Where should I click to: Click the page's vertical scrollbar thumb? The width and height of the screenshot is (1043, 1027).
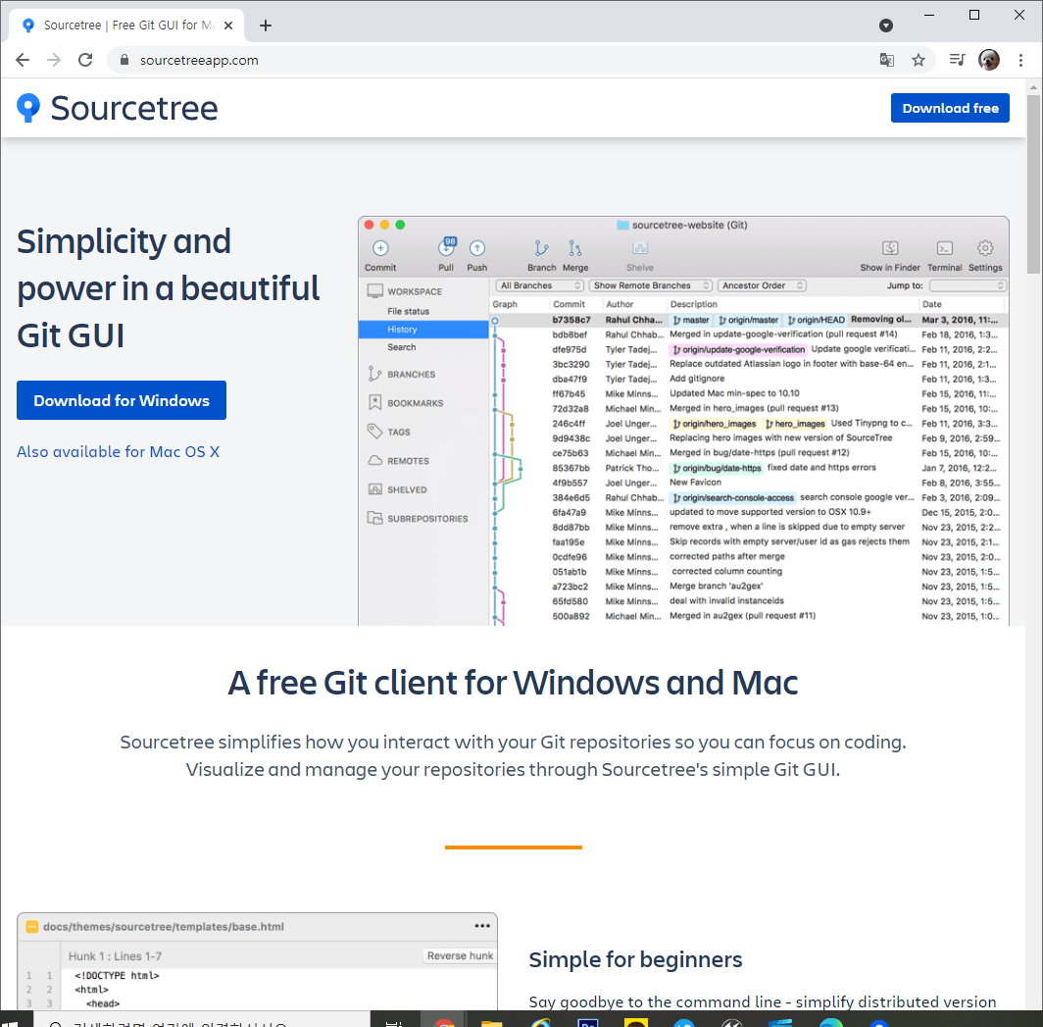pyautogui.click(x=1033, y=183)
